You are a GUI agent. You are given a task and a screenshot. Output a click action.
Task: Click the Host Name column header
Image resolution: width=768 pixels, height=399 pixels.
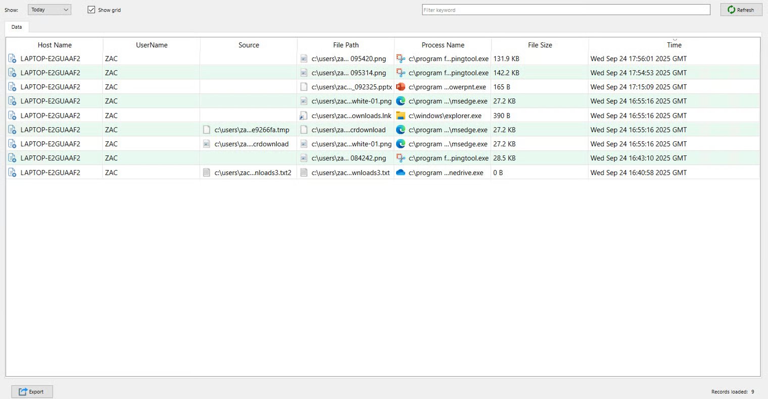tap(55, 45)
